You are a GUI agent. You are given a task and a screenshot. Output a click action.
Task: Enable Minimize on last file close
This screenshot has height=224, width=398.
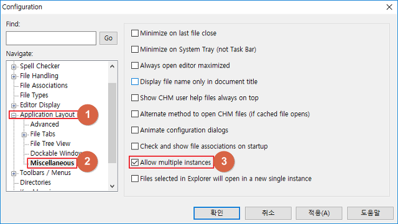point(135,33)
